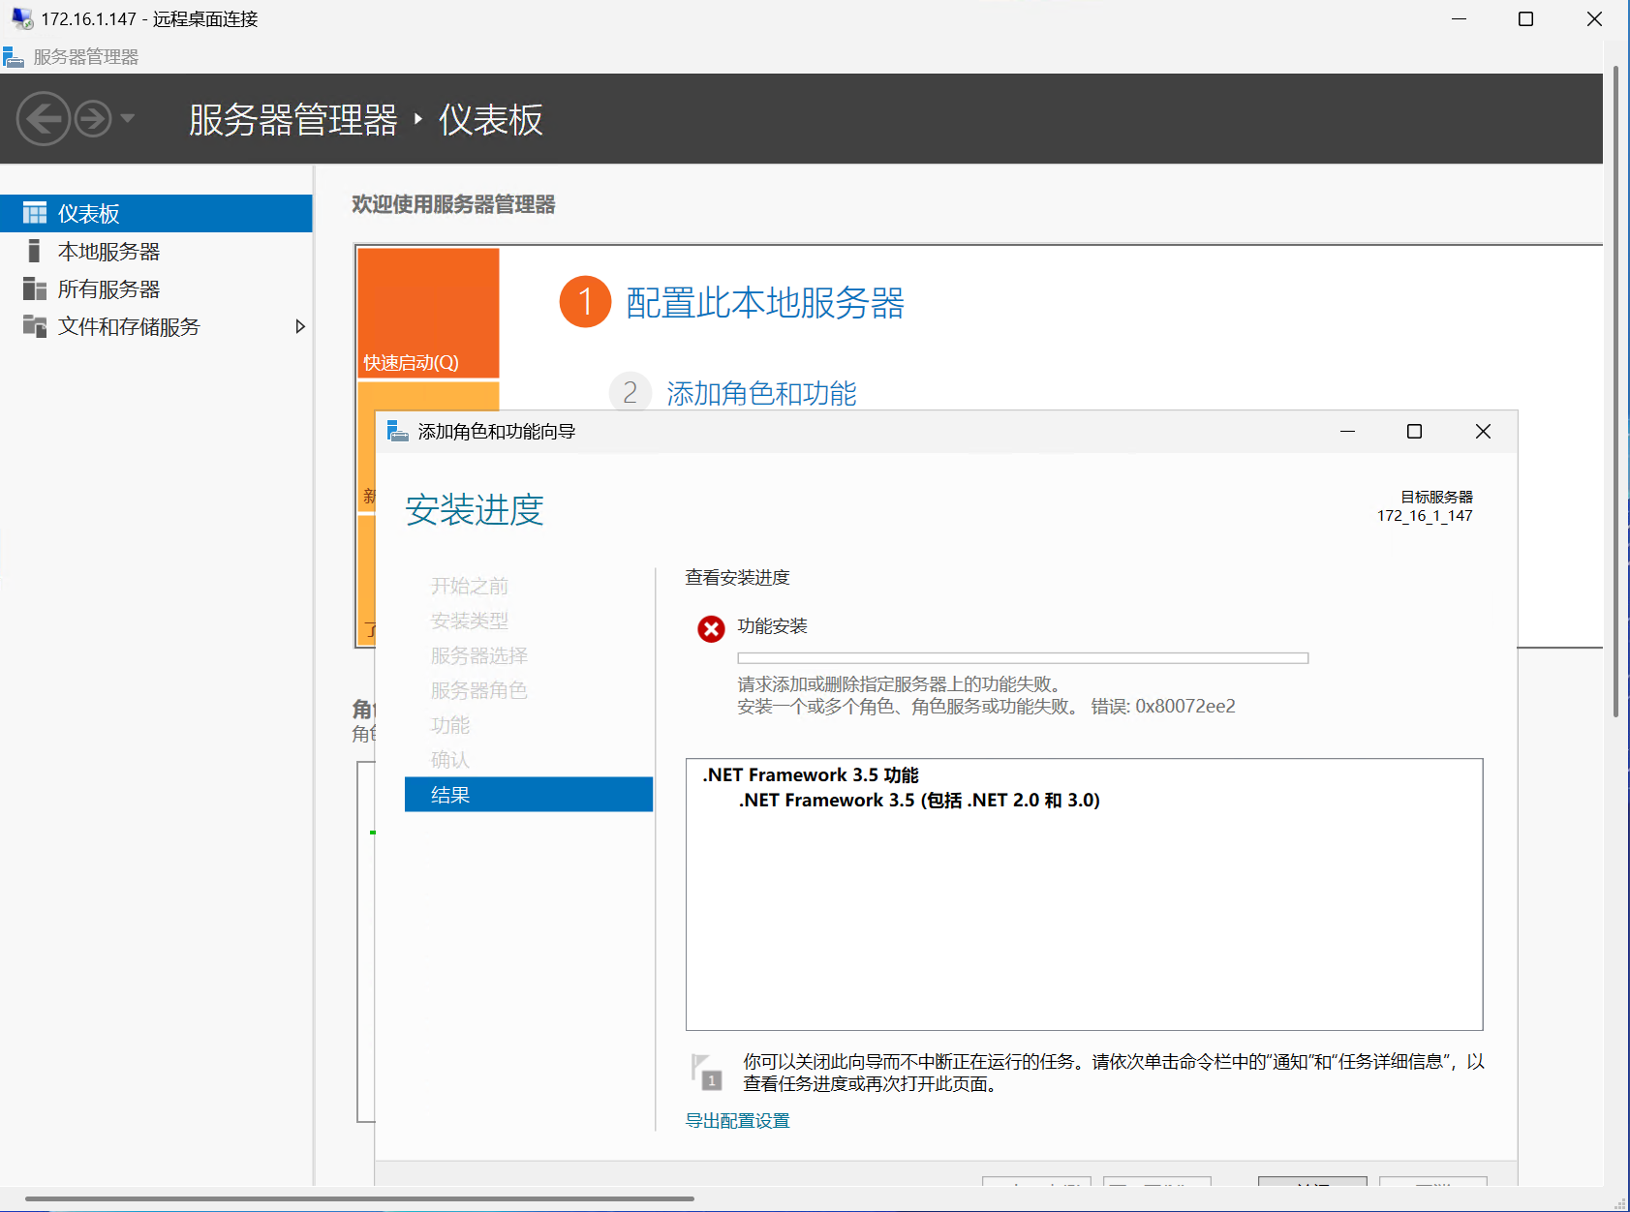Click the 查看安装进度 label

[737, 578]
